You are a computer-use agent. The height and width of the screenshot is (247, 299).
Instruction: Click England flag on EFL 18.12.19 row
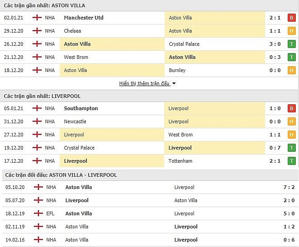pyautogui.click(x=38, y=213)
